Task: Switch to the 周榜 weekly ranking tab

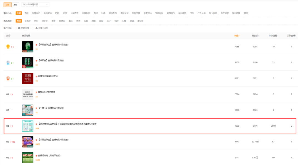Action: pos(15,5)
